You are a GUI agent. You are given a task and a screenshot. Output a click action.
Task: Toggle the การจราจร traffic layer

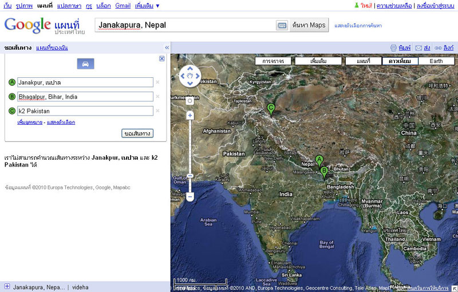click(x=274, y=61)
